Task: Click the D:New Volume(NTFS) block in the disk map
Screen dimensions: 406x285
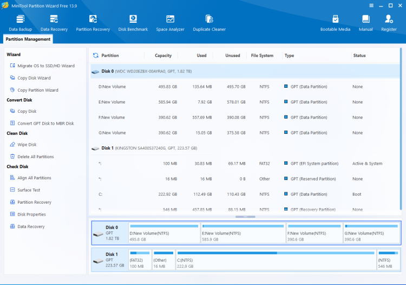Action: (164, 233)
